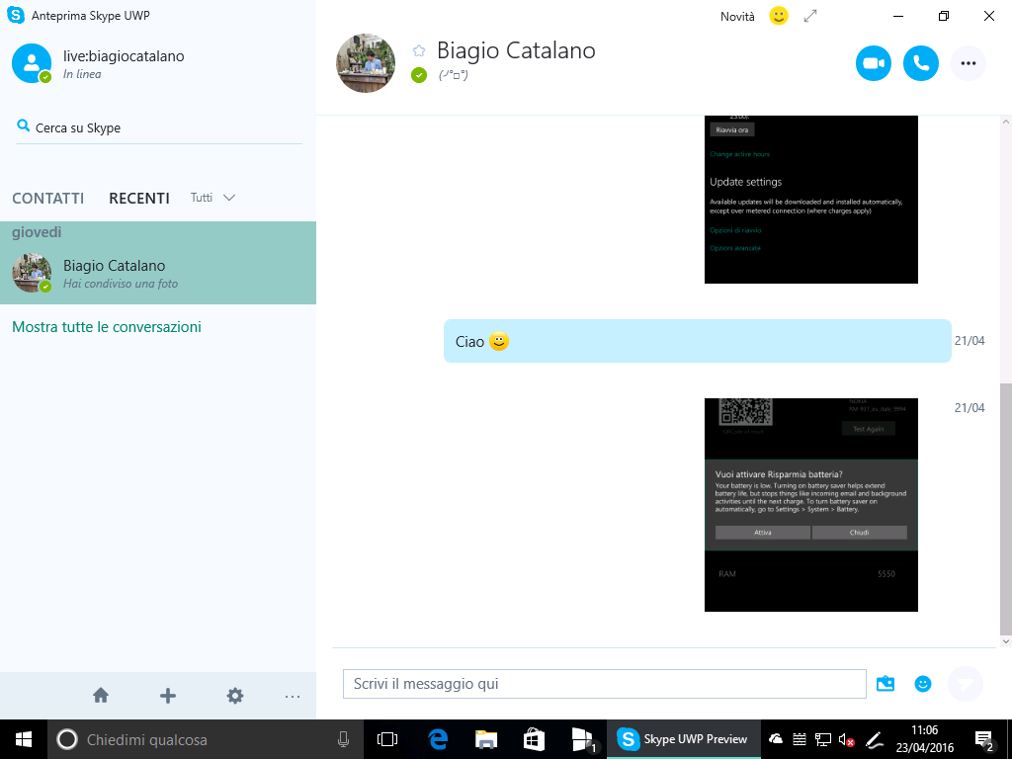Open more conversation options next to call button
The height and width of the screenshot is (759, 1012).
pos(969,63)
